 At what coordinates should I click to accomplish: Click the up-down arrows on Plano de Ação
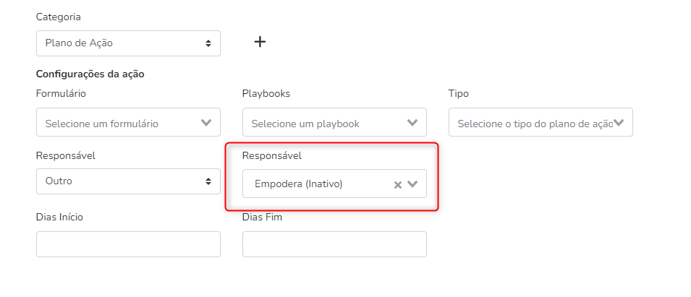point(208,43)
